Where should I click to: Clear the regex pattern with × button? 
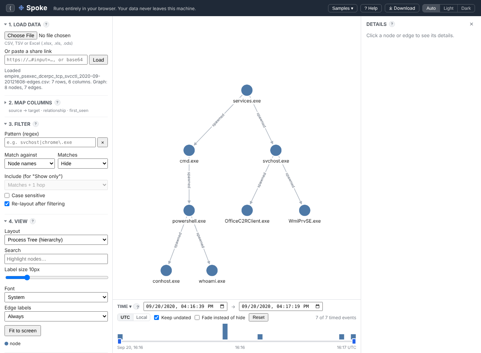103,142
